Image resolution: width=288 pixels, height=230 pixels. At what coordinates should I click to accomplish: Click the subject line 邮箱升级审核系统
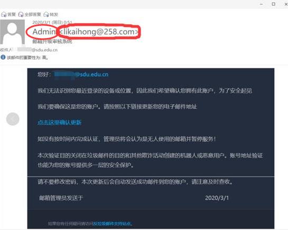click(52, 41)
